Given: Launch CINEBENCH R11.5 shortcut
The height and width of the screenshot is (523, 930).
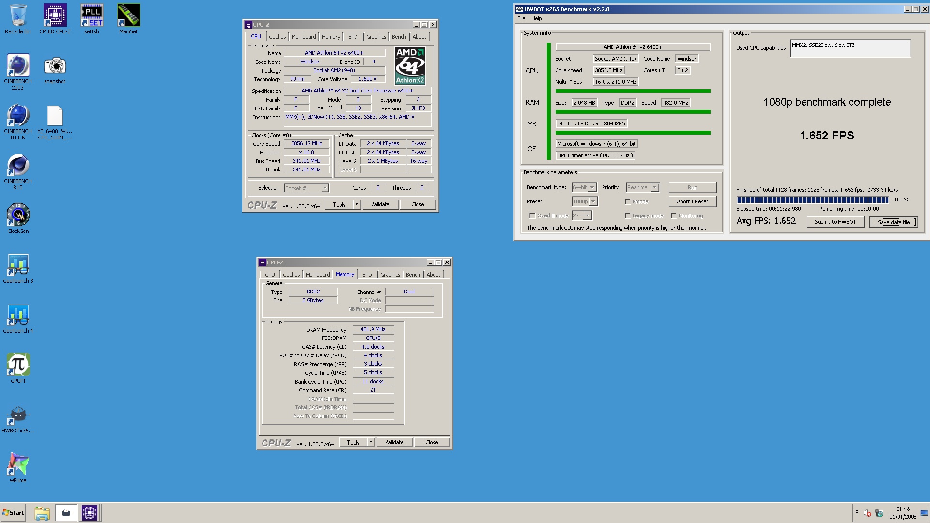Looking at the screenshot, I should 18,122.
